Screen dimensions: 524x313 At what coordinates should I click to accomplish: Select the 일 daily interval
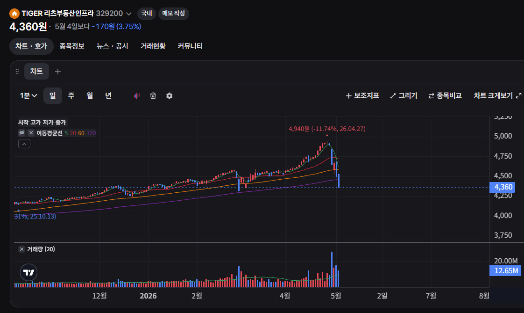(52, 96)
